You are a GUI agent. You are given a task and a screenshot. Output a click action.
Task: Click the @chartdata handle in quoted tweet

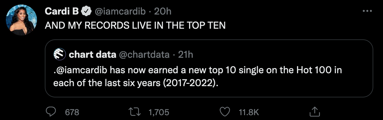click(x=144, y=55)
